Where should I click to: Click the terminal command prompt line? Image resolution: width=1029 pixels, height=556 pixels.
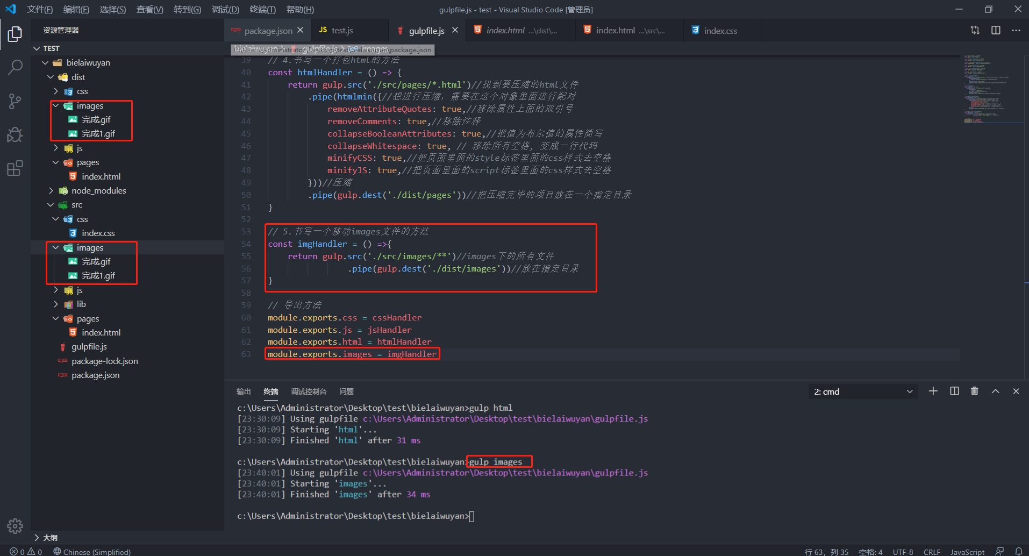pyautogui.click(x=355, y=516)
